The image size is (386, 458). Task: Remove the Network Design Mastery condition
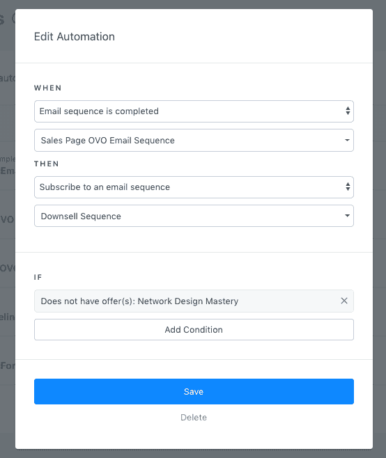coord(344,301)
